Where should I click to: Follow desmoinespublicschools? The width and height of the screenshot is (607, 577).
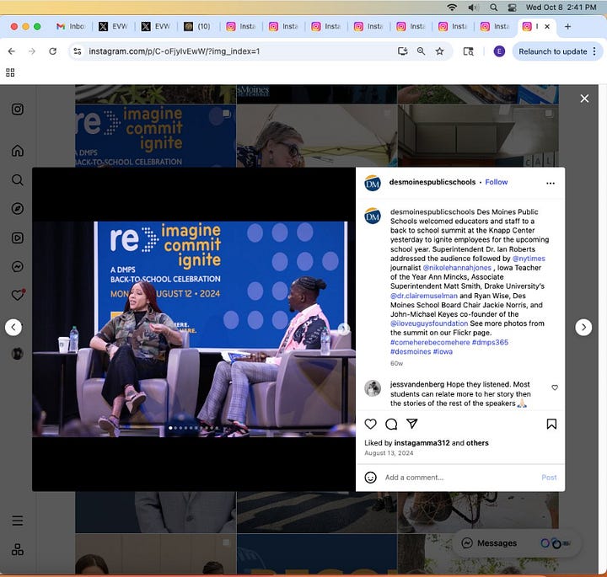click(497, 182)
